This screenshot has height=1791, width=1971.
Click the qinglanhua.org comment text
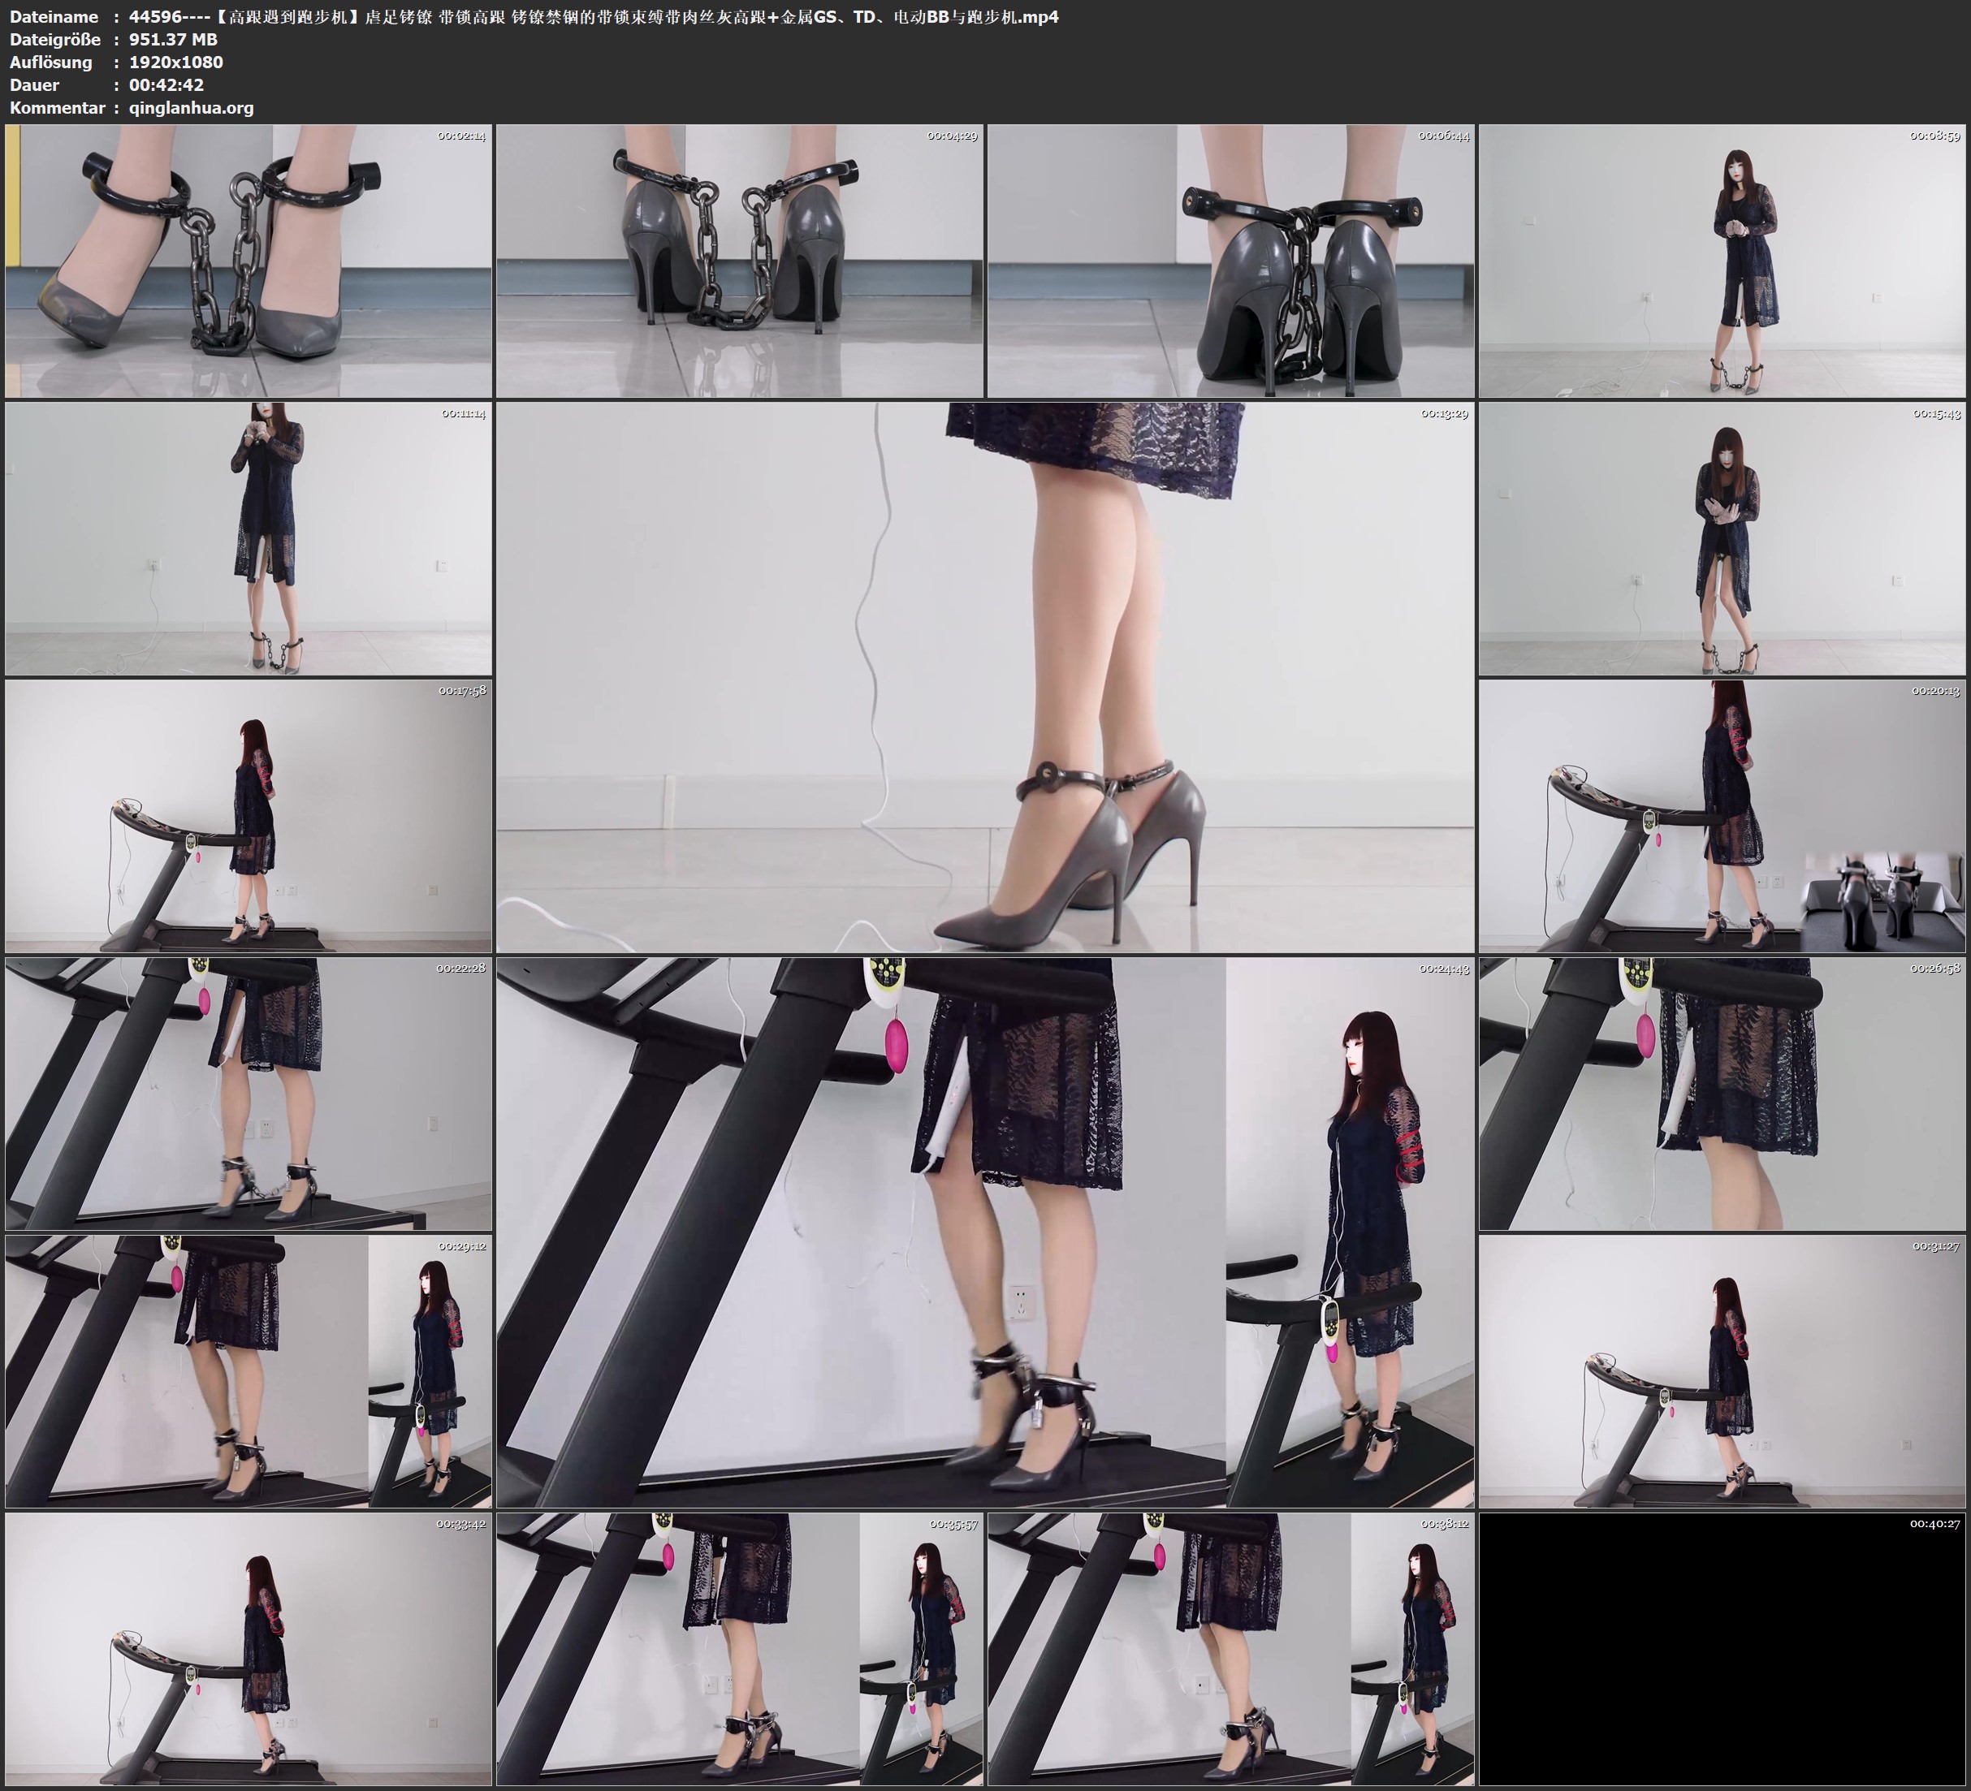(192, 107)
